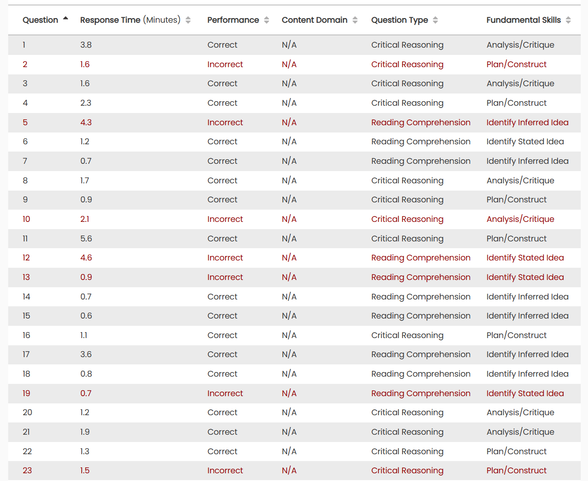Click the up chevron in Performance sort control

coord(267,17)
